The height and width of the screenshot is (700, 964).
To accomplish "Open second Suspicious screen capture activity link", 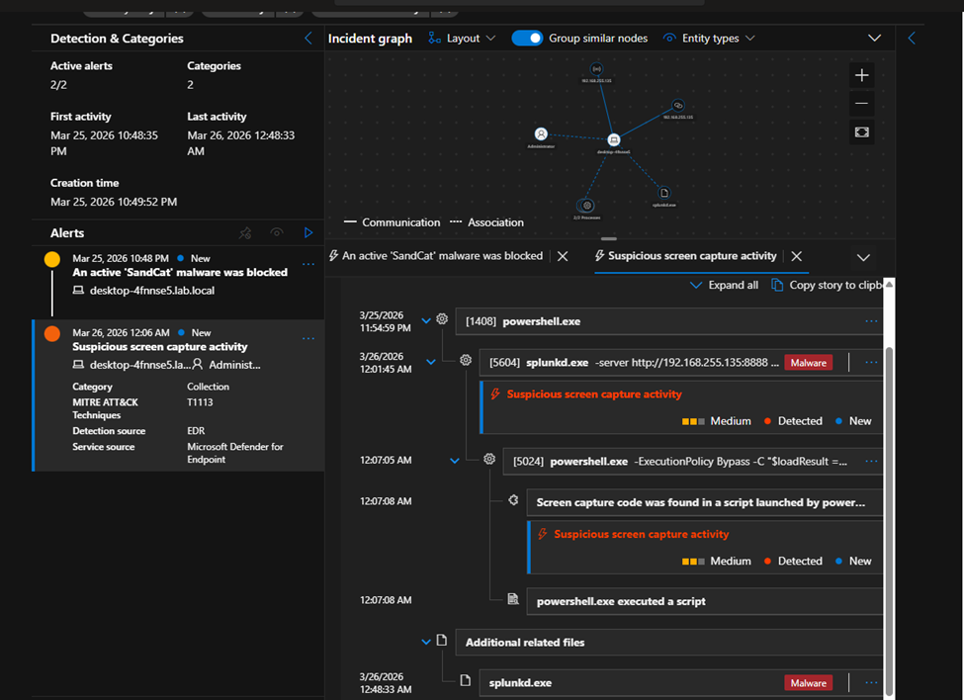I will coord(642,534).
